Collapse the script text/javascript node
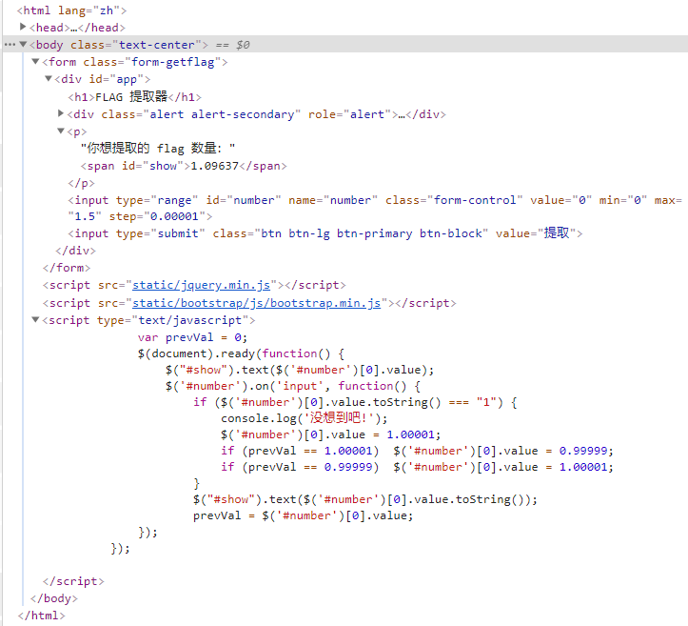The width and height of the screenshot is (688, 626). pyautogui.click(x=35, y=320)
